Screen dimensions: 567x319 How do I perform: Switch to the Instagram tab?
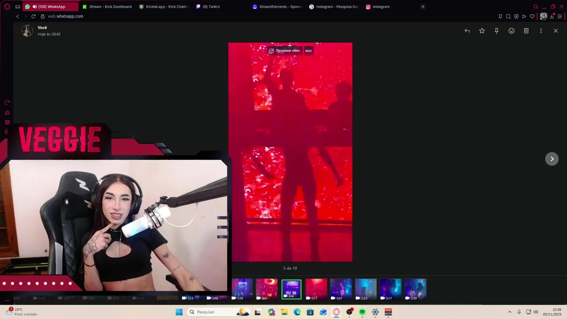(391, 7)
